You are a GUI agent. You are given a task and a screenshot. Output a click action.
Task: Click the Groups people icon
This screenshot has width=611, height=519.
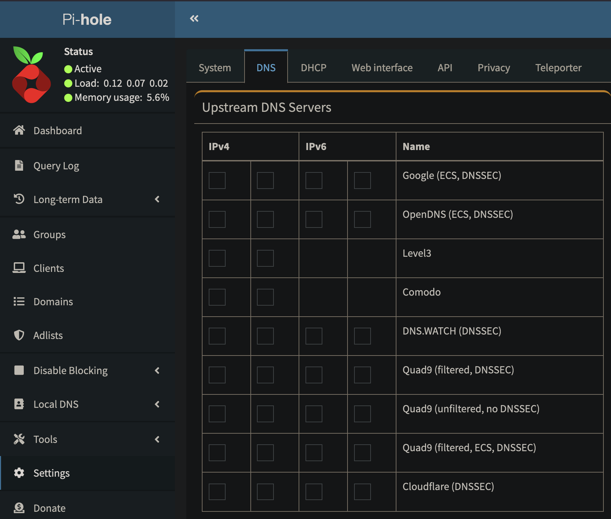tap(19, 234)
